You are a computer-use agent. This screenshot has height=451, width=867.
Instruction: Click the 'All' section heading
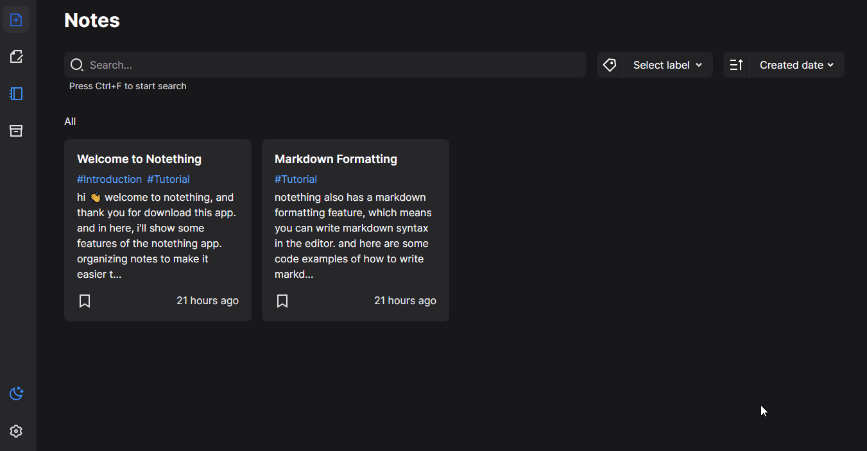point(70,121)
